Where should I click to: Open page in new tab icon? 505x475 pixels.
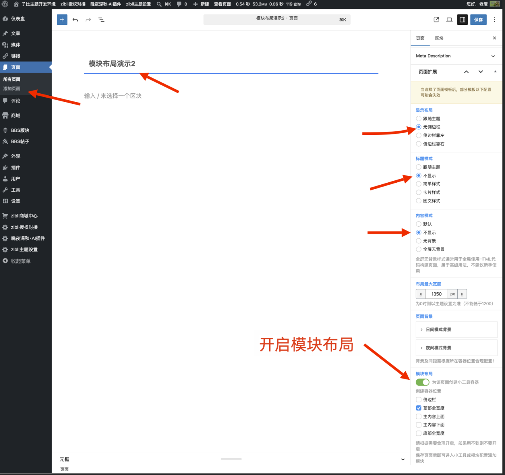pyautogui.click(x=436, y=19)
